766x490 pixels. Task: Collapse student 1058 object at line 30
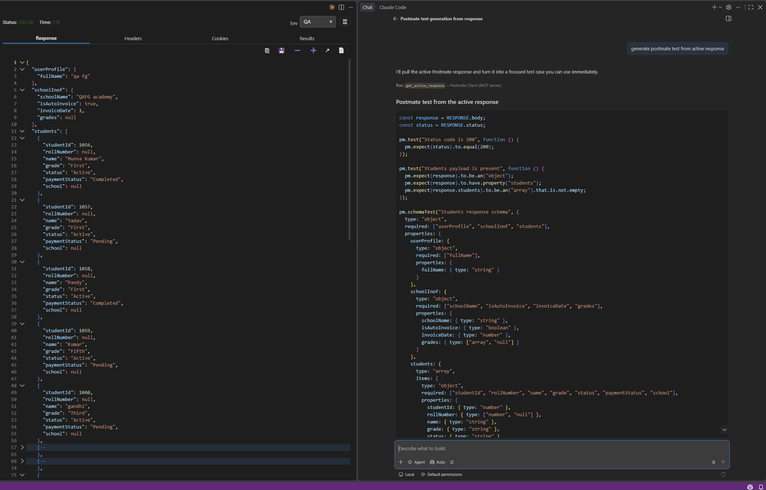click(x=22, y=262)
